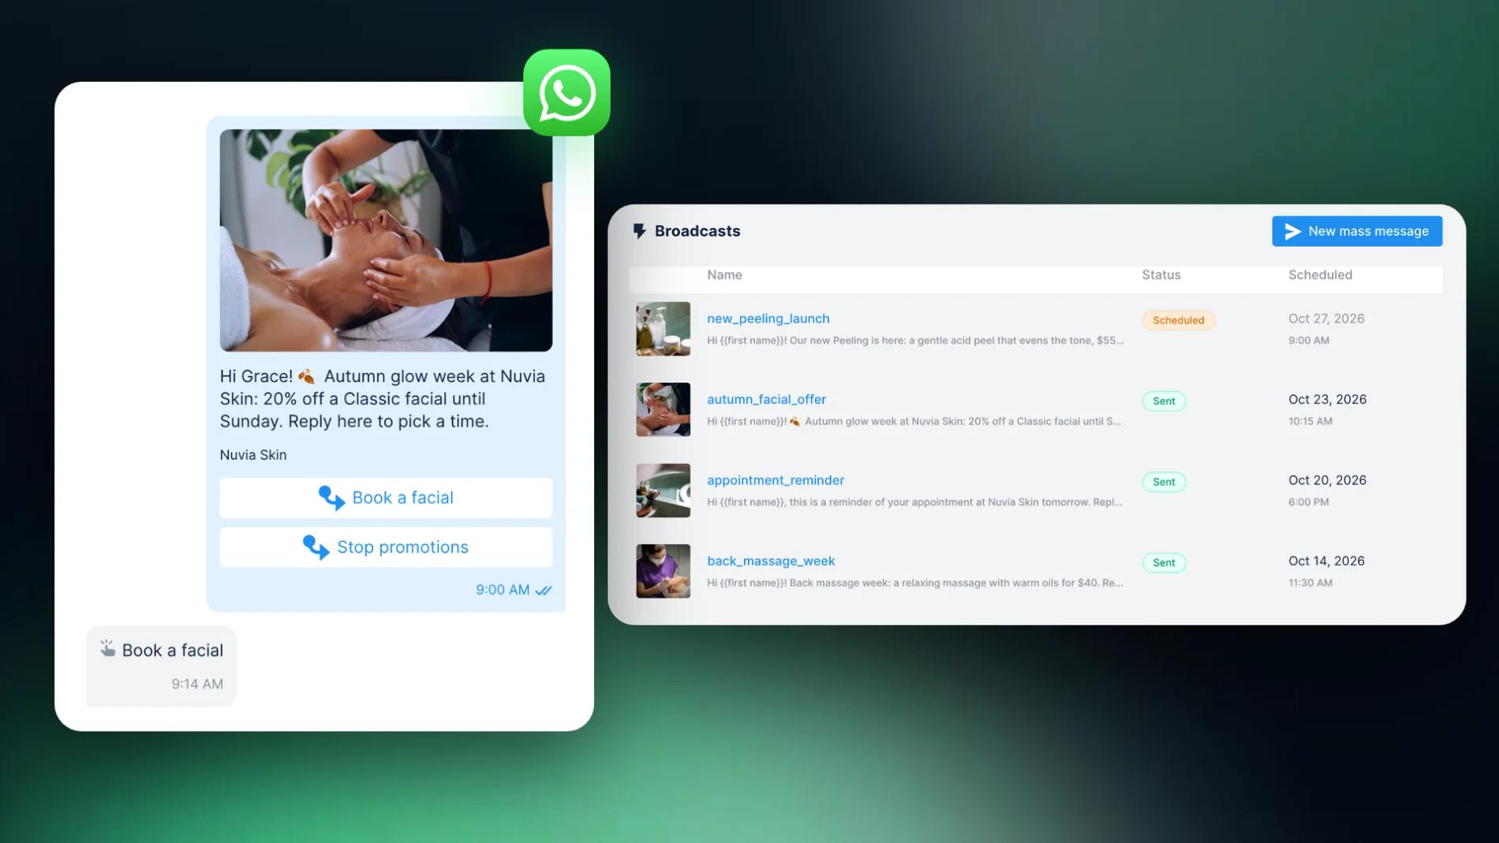The image size is (1499, 843).
Task: Click the Broadcasts panel title
Action: (697, 231)
